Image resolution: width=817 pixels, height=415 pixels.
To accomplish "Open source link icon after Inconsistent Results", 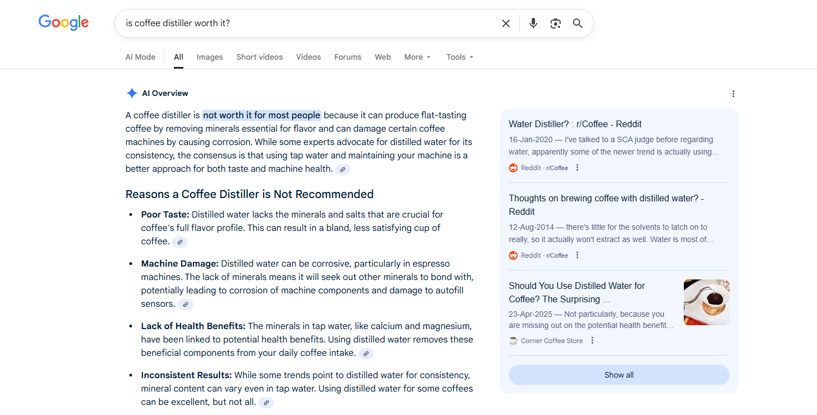I will coord(266,403).
